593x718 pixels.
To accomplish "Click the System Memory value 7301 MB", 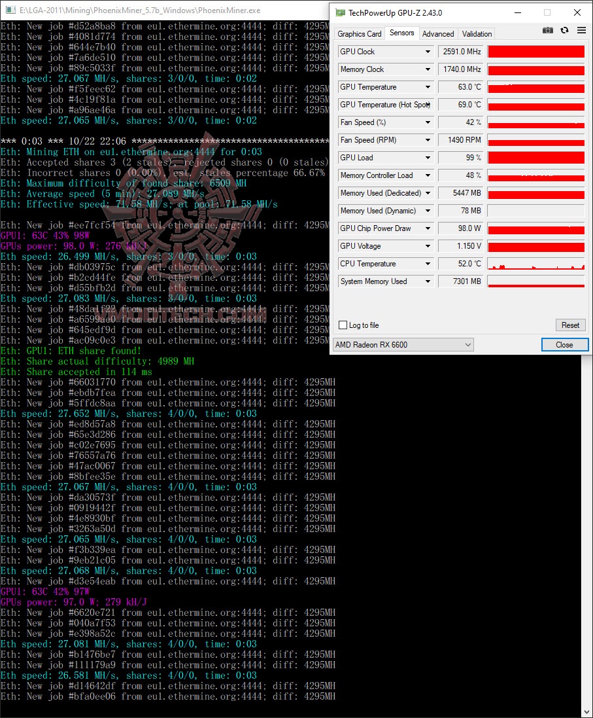I will (460, 281).
